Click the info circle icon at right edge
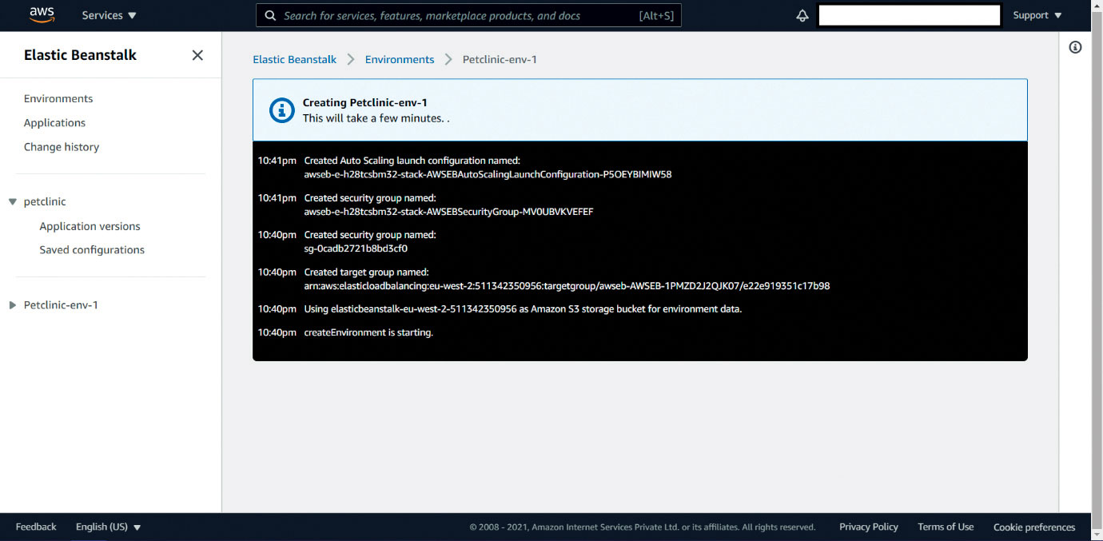This screenshot has width=1103, height=541. pyautogui.click(x=1075, y=47)
